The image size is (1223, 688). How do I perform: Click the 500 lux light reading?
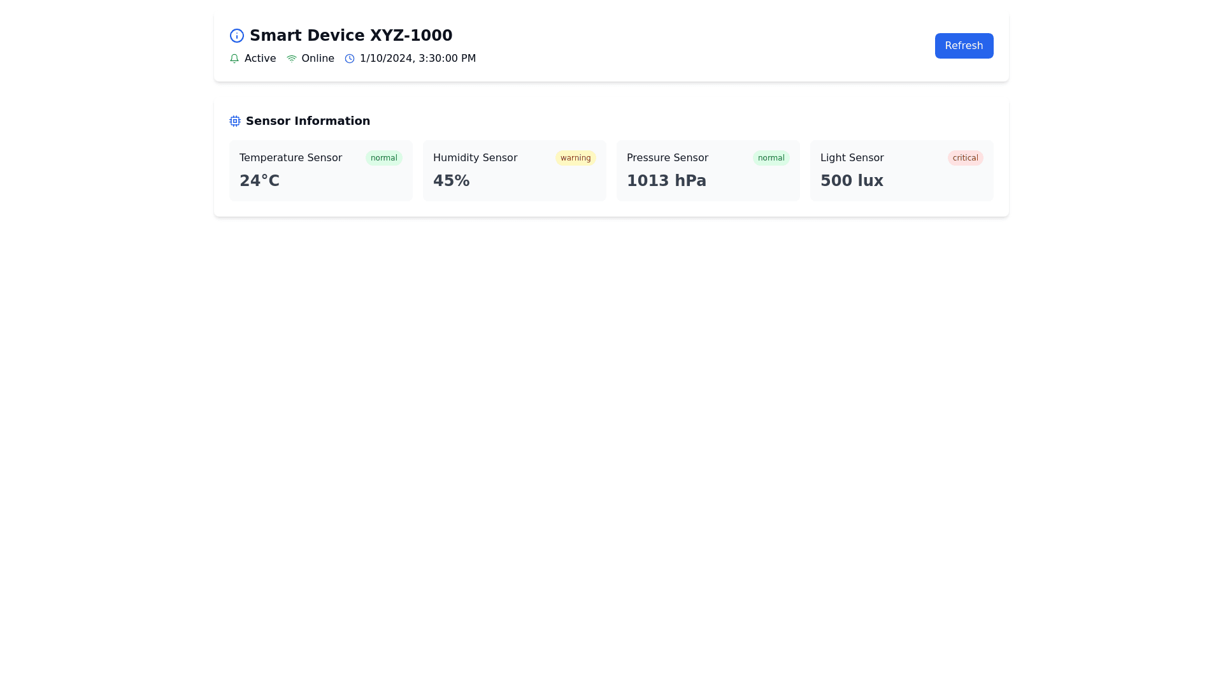(x=852, y=181)
